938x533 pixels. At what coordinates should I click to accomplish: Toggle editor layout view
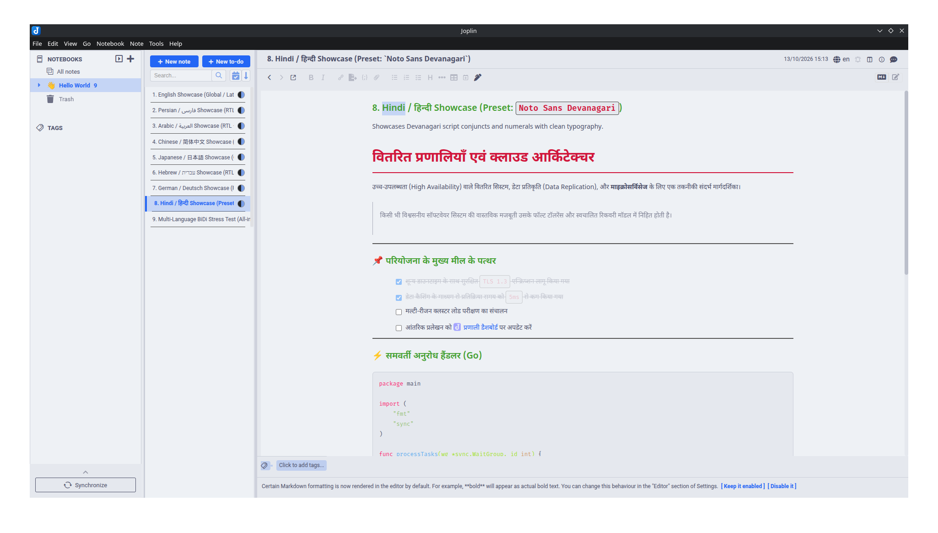point(870,60)
